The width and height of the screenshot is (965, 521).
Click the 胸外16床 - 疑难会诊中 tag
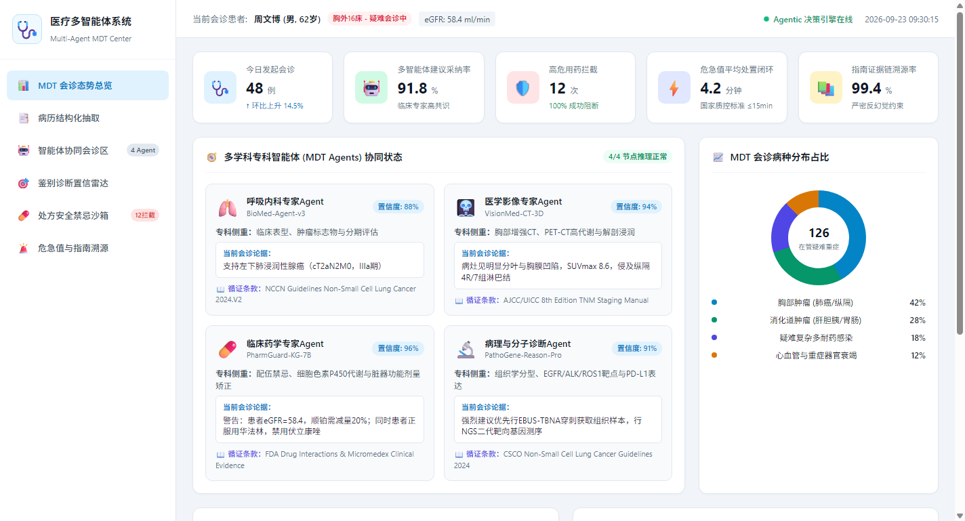point(369,19)
